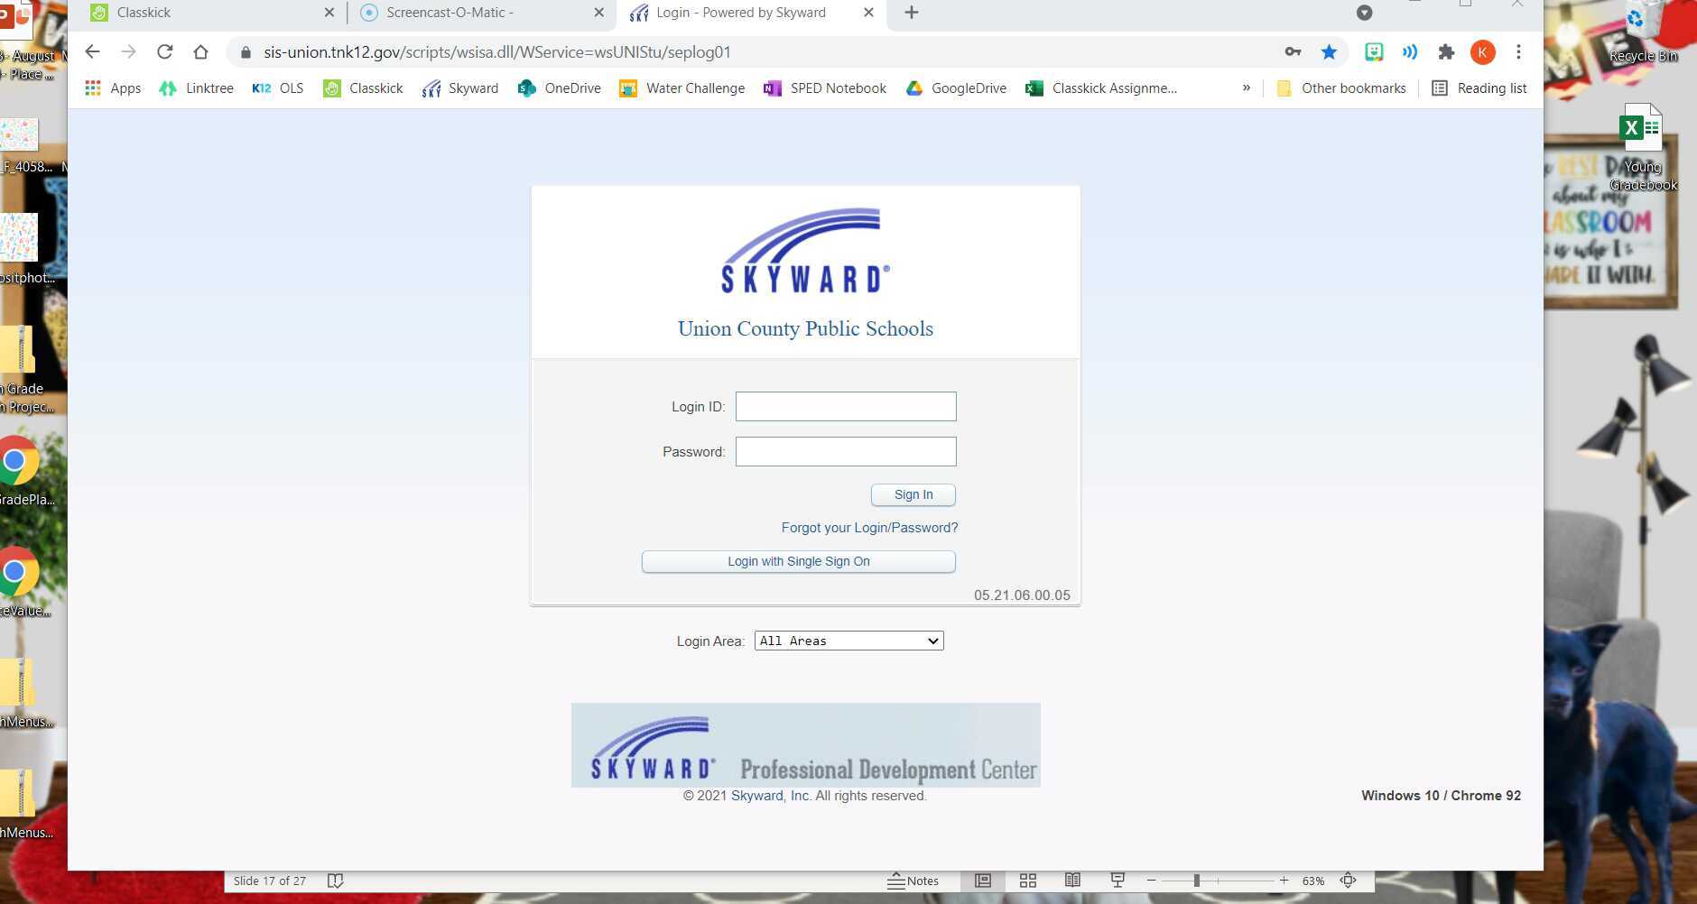
Task: Open the Chrome profile avatar K
Action: 1482,52
